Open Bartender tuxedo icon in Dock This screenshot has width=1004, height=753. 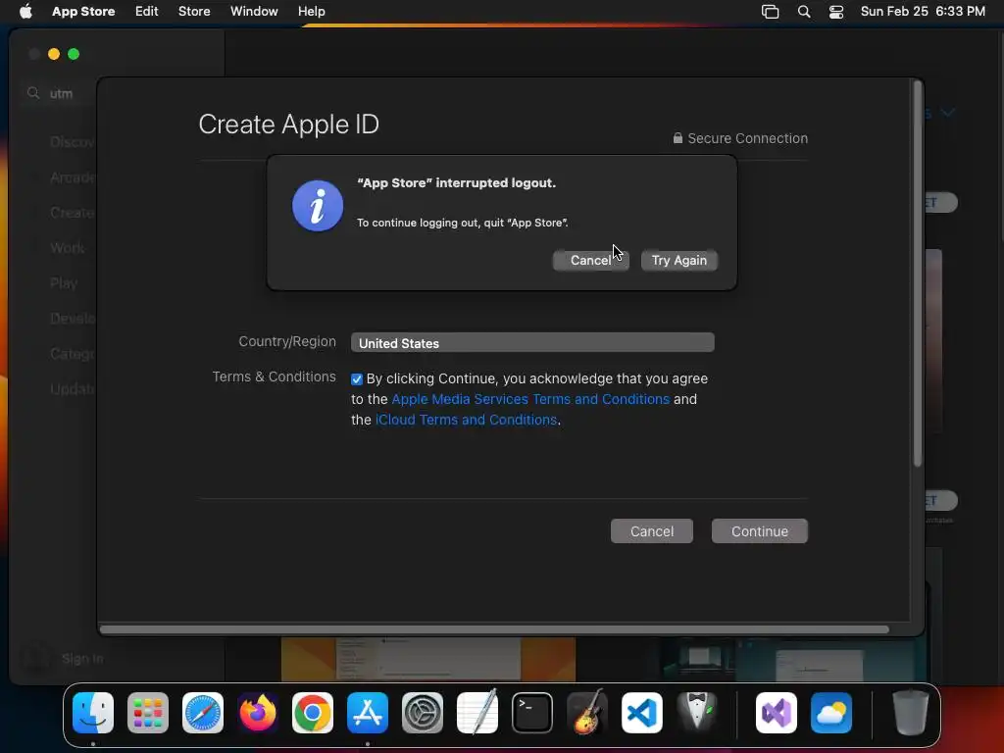coord(697,712)
